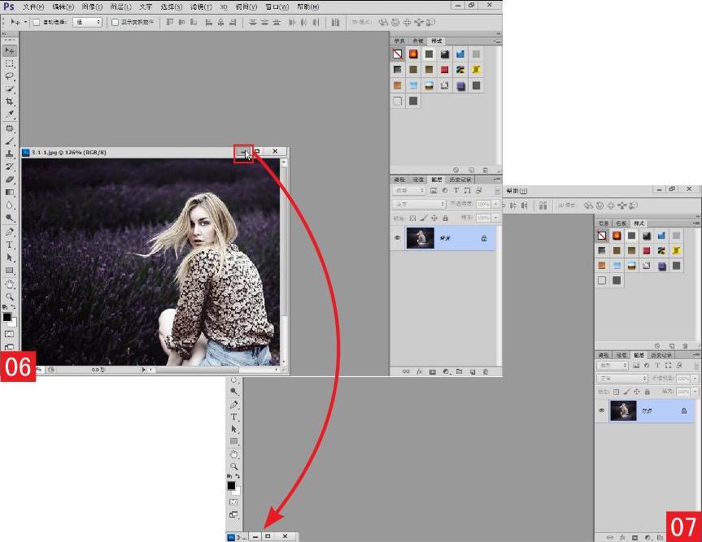Image resolution: width=702 pixels, height=542 pixels.
Task: Switch to 色板 Swatches tab in upper panel
Action: (x=418, y=41)
